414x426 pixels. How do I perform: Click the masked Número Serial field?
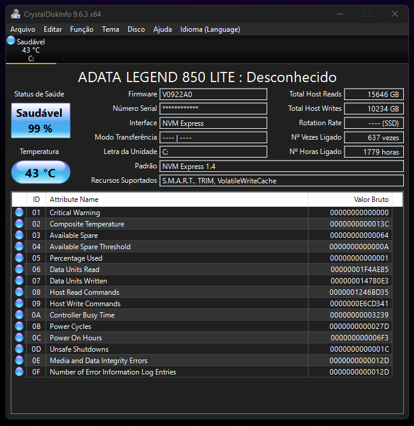213,108
